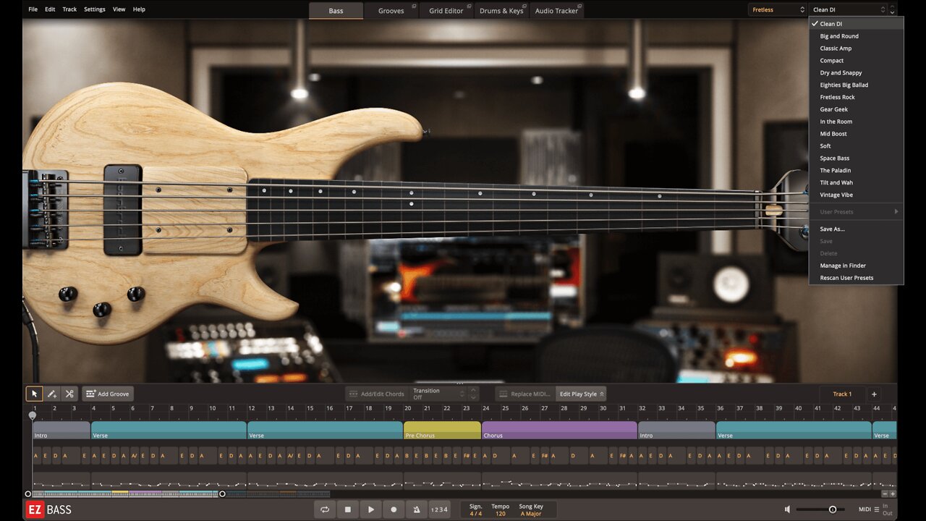Expand Edit Play Style panel

coord(581,394)
